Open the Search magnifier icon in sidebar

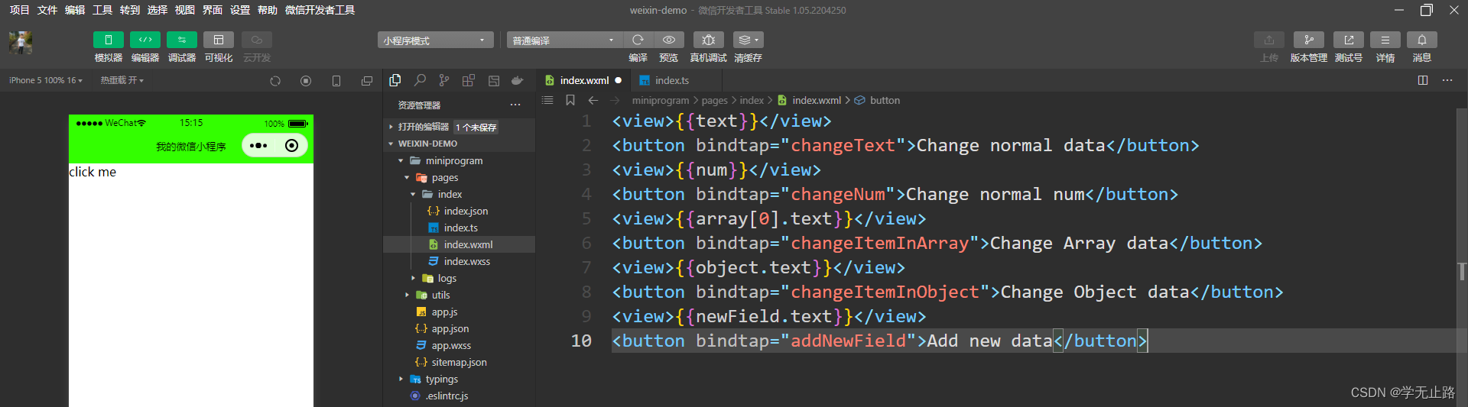(420, 80)
